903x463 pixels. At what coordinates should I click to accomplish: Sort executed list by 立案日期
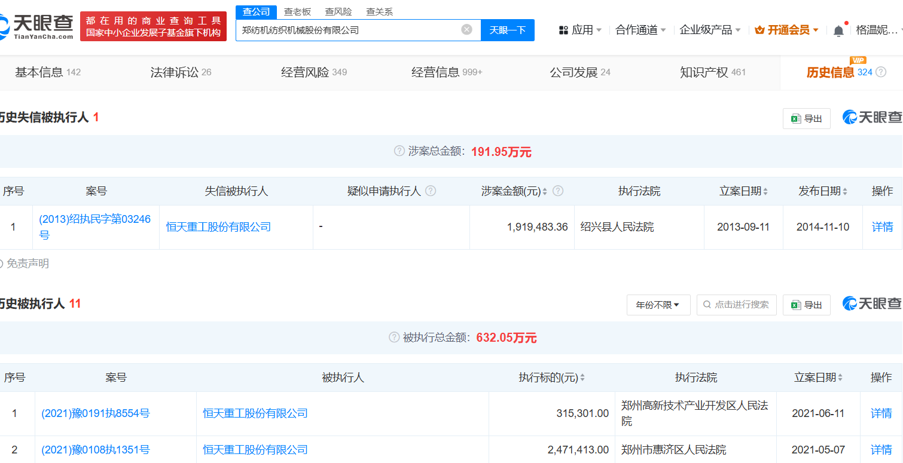(840, 378)
